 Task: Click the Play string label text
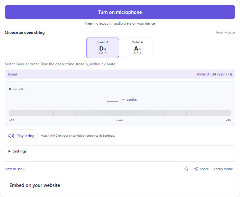(25, 136)
